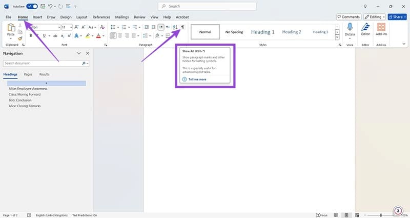Toggle Underline formatting
Screen dimensions: 410x218
click(x=45, y=36)
